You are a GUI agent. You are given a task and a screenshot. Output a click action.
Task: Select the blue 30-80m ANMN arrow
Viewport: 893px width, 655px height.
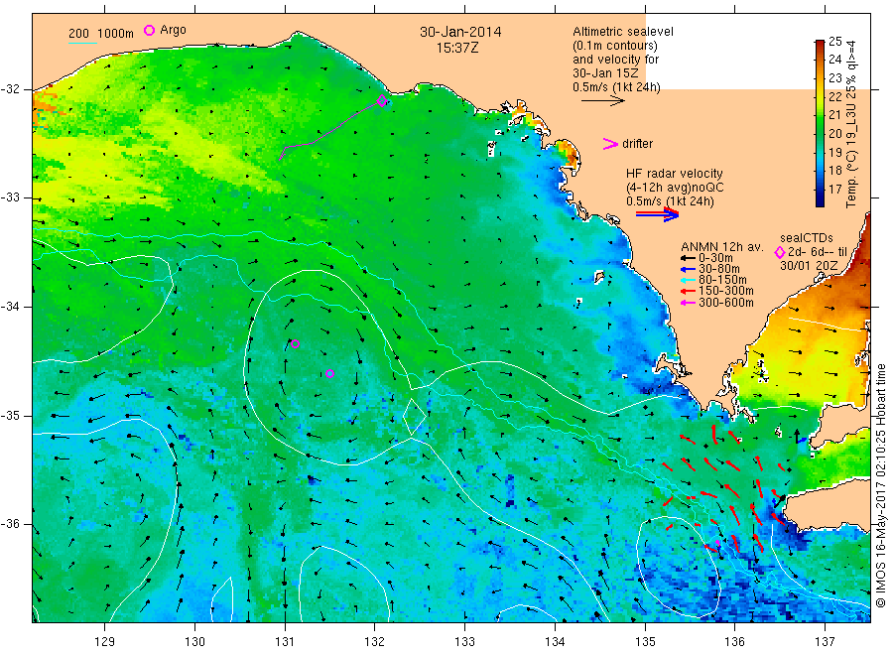[x=688, y=269]
